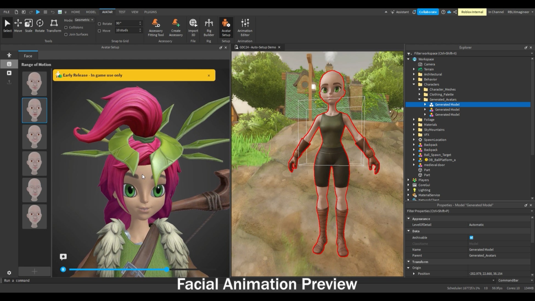This screenshot has height=301, width=535.
Task: Dismiss the Early Release banner
Action: tap(209, 75)
